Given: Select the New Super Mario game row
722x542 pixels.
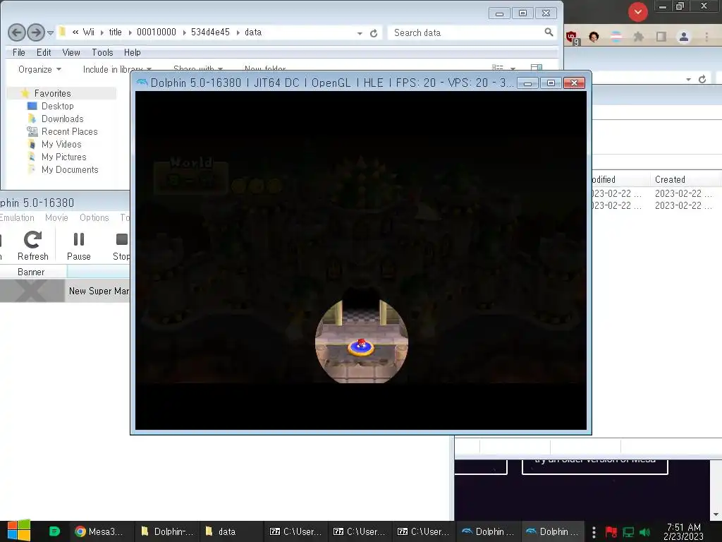Looking at the screenshot, I should (x=65, y=291).
